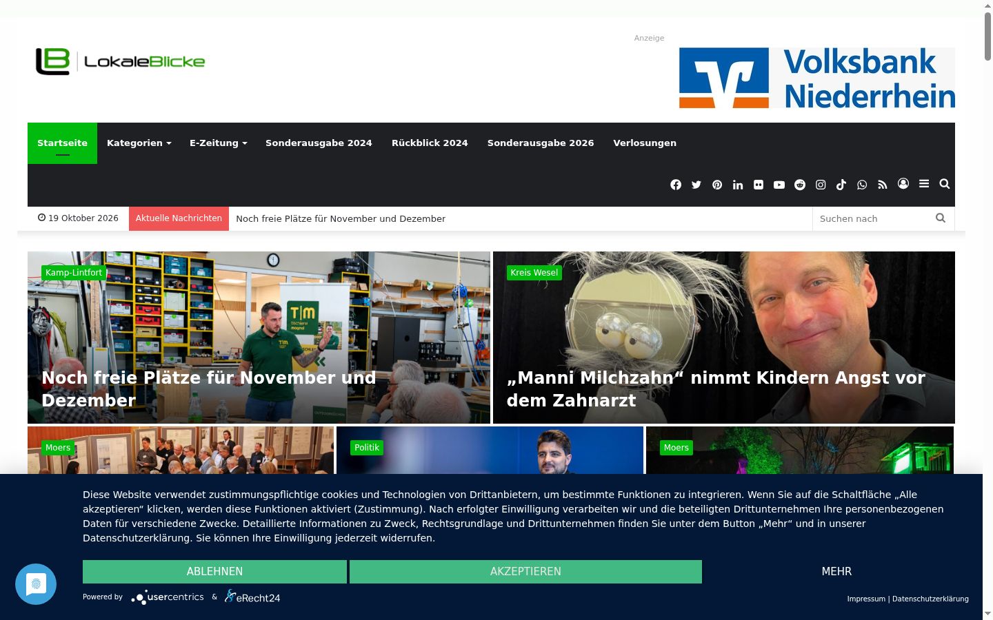Open the hamburger sidebar menu icon
Image resolution: width=993 pixels, height=620 pixels.
pyautogui.click(x=924, y=183)
